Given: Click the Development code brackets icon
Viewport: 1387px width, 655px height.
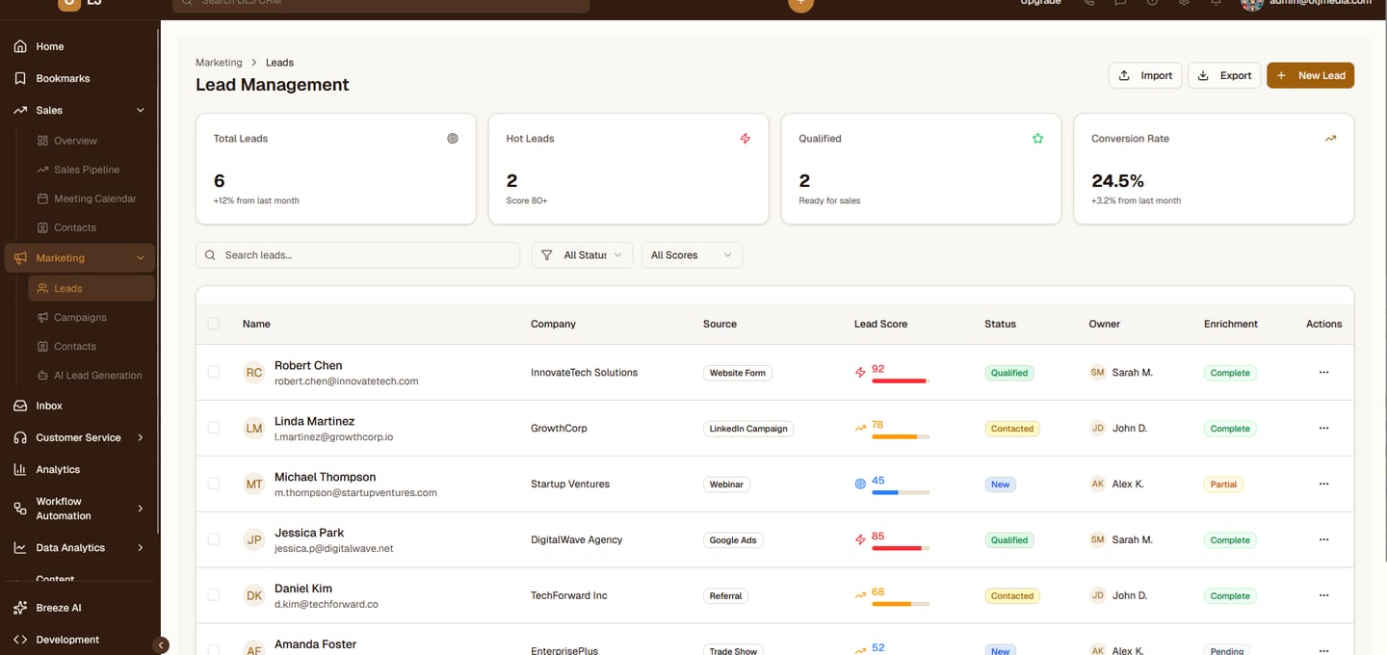Looking at the screenshot, I should [20, 640].
